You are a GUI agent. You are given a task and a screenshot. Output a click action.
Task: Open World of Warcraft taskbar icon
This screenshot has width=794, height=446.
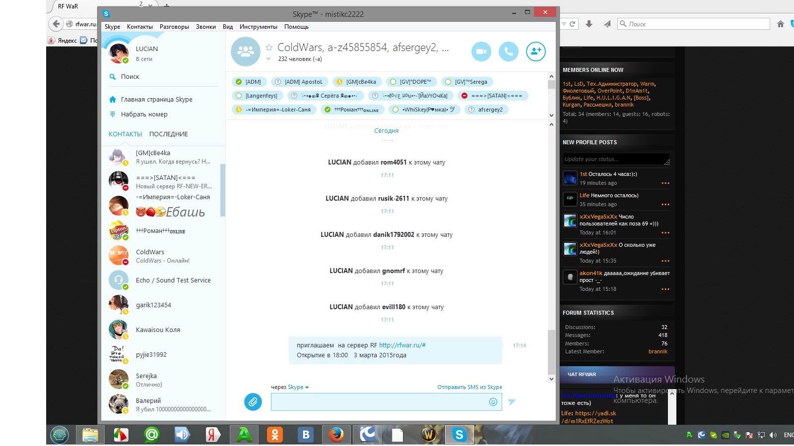tap(428, 435)
